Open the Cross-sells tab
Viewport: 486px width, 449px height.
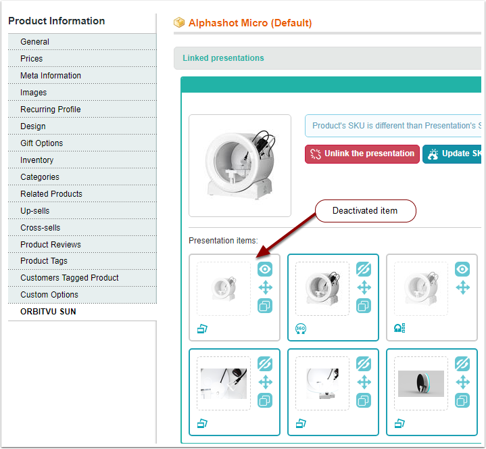82,228
